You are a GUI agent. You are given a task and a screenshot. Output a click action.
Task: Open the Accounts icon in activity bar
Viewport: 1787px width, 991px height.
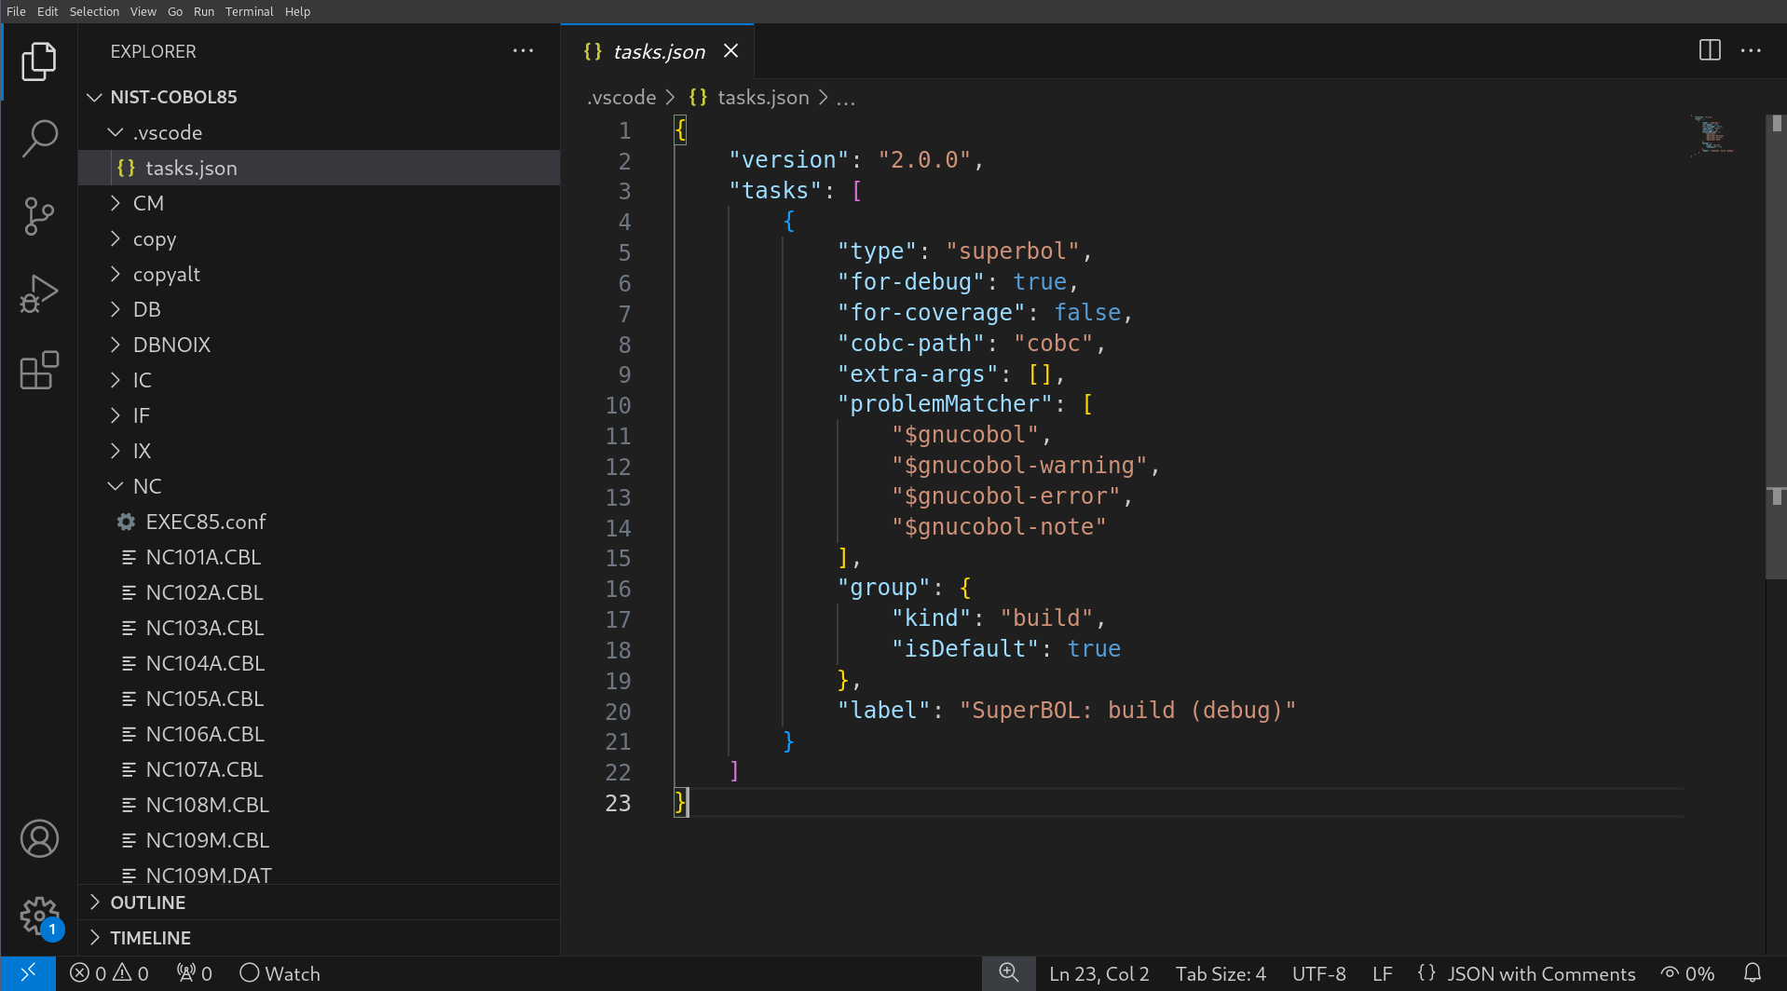click(x=38, y=839)
